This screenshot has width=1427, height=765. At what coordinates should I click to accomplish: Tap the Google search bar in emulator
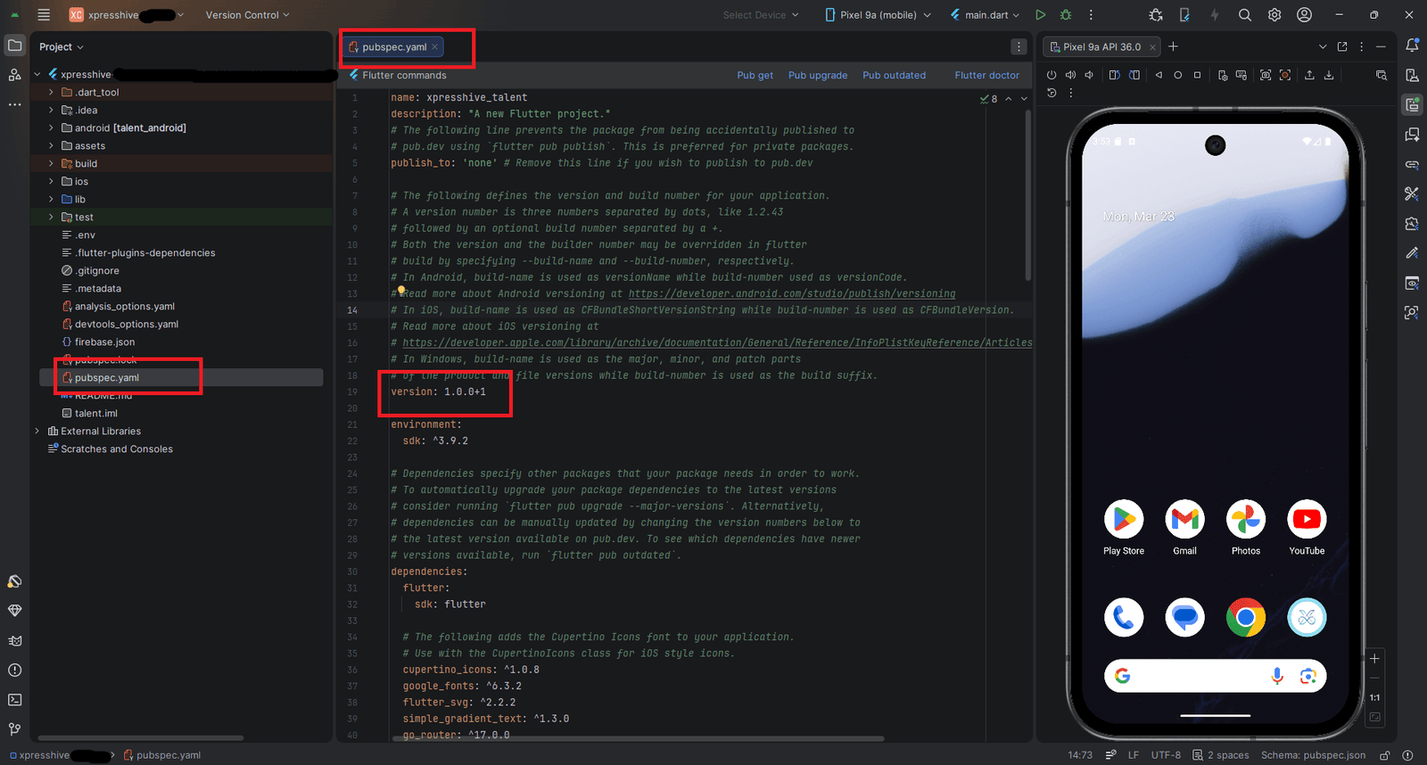point(1215,676)
